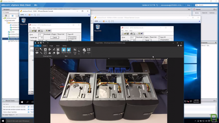Screen dimensions: 219x123
Task: Open VMRC menu in NVMe clone test console
Action: click(x=97, y=21)
